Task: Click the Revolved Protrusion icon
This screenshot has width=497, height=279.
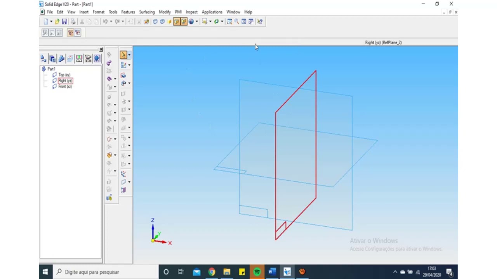Action: 123,83
